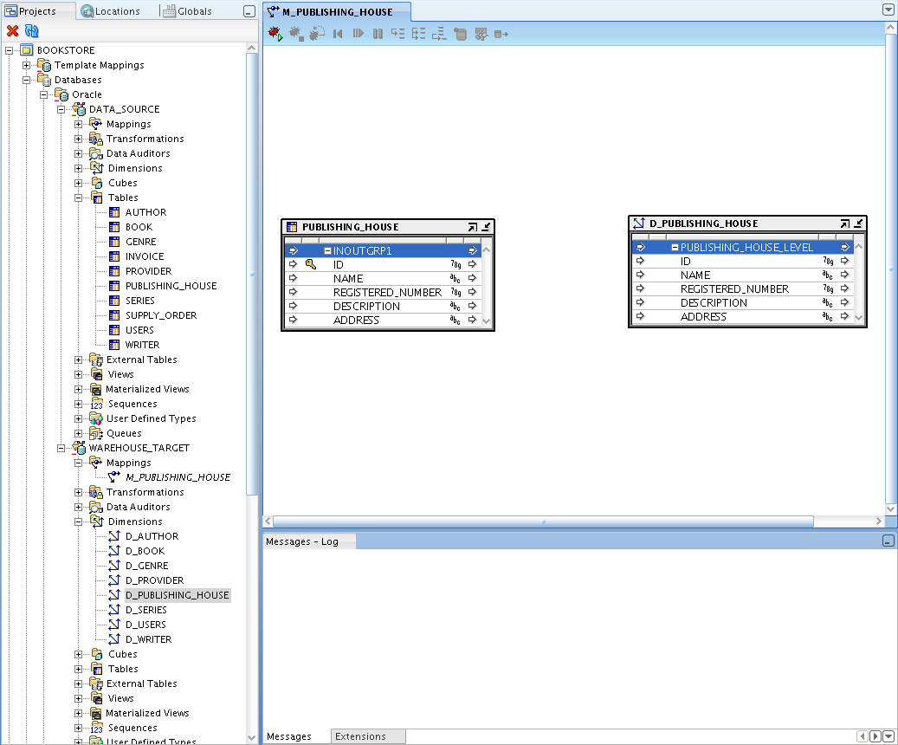This screenshot has height=745, width=898.
Task: Collapse the source Tables folder
Action: pos(79,198)
